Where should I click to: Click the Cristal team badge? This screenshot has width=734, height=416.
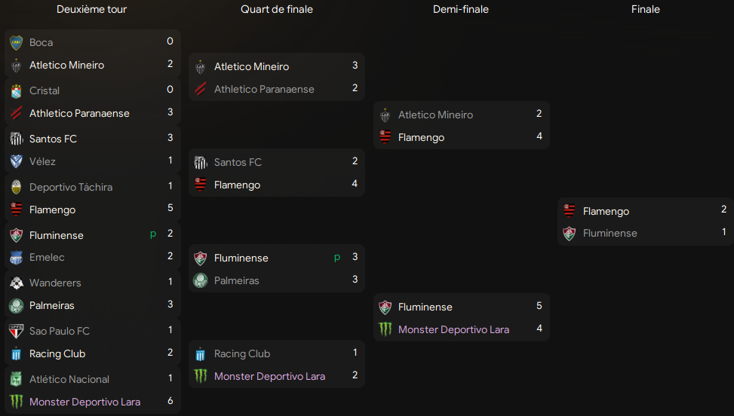coord(17,90)
